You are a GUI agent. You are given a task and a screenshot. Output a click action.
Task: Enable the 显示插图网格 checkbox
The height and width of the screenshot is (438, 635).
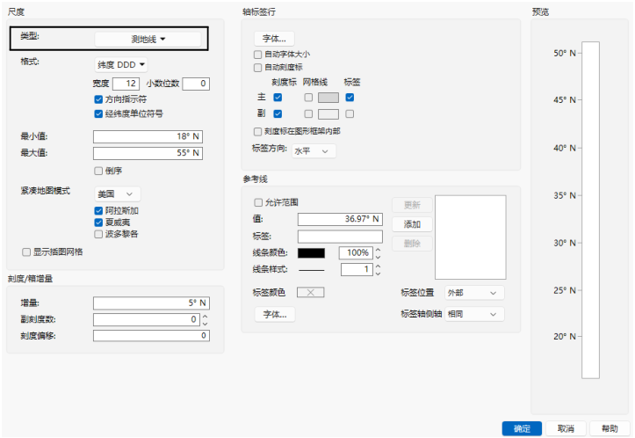(x=26, y=252)
